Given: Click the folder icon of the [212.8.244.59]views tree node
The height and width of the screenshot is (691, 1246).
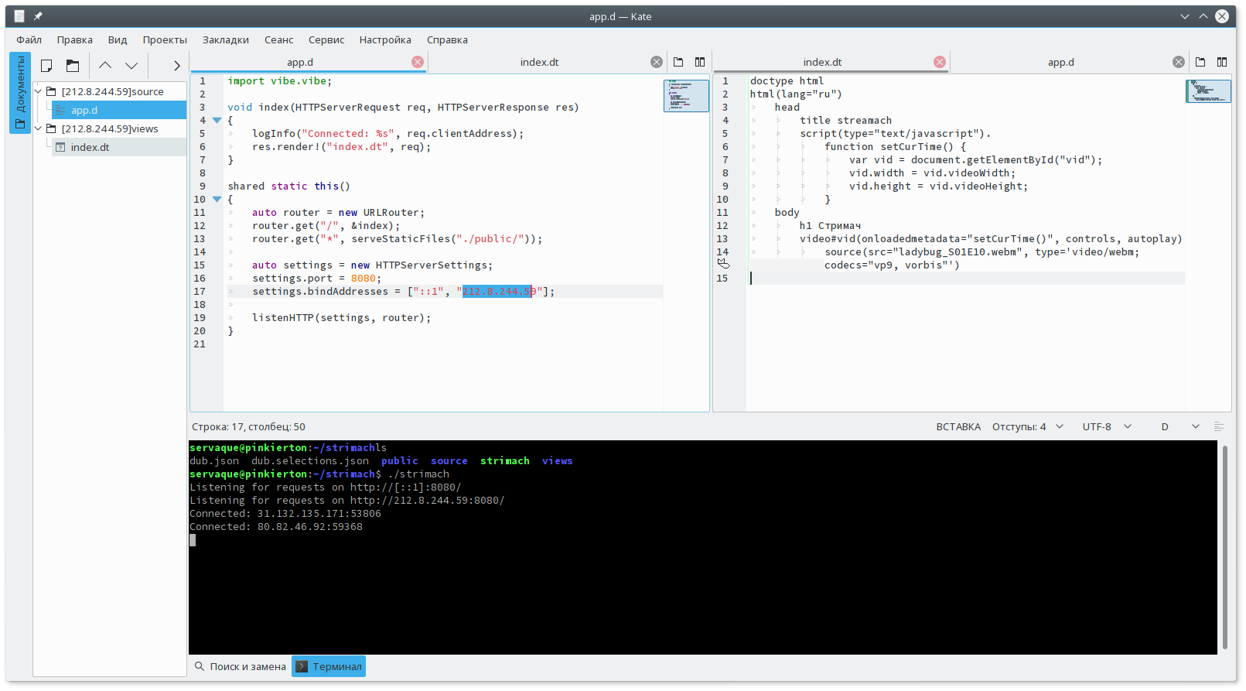Looking at the screenshot, I should click(x=51, y=128).
